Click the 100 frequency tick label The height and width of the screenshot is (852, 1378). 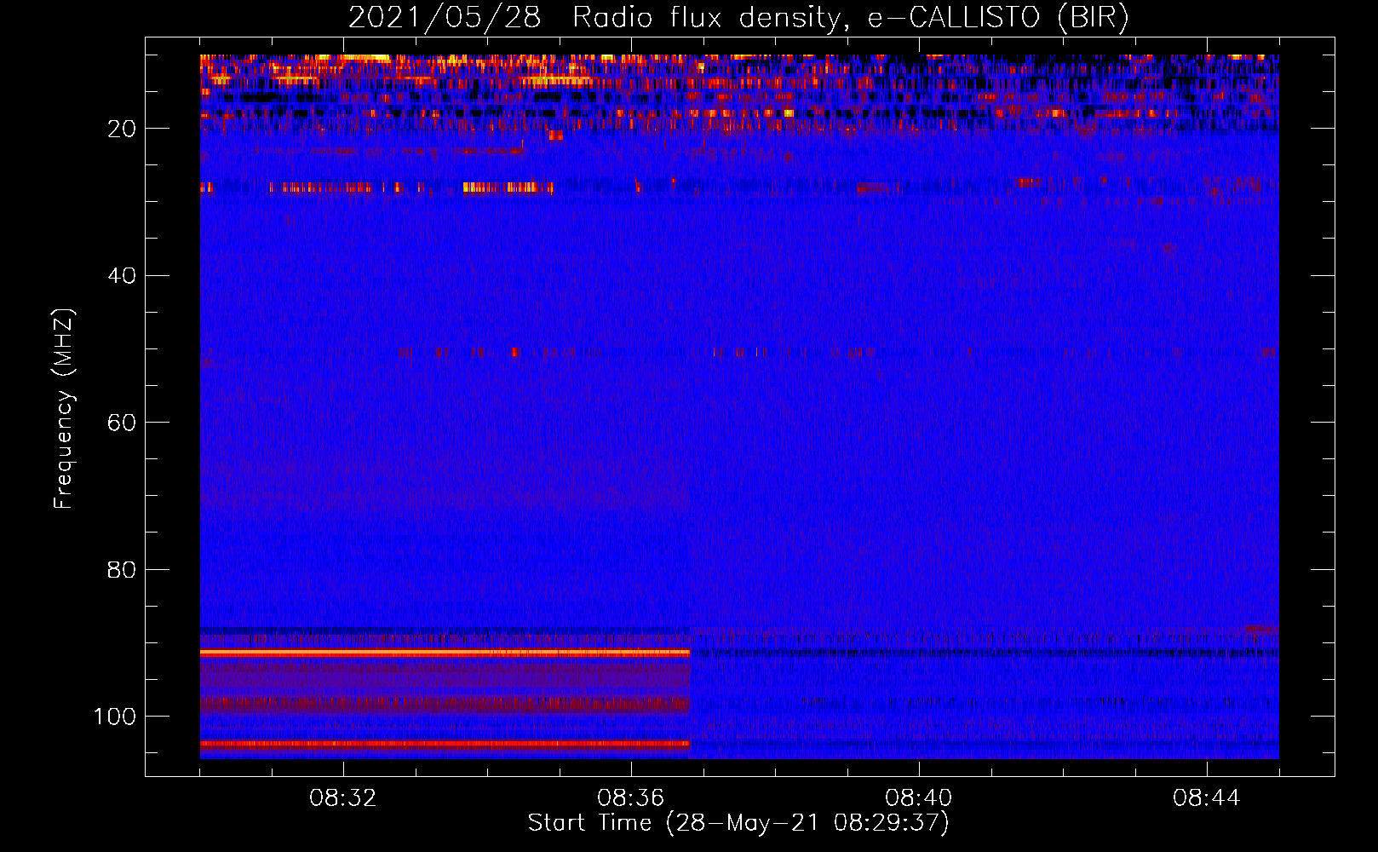[x=115, y=717]
